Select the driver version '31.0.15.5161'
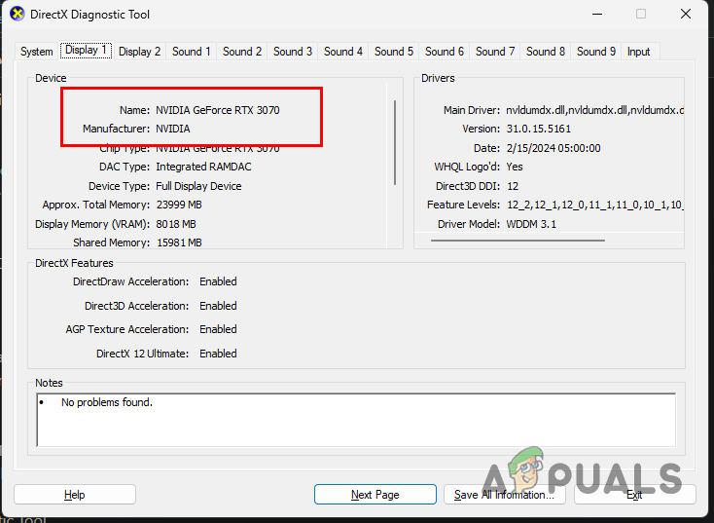714x523 pixels. (x=538, y=129)
